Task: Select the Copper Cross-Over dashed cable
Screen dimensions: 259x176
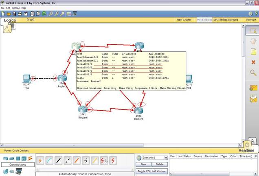Action: (x=68, y=161)
